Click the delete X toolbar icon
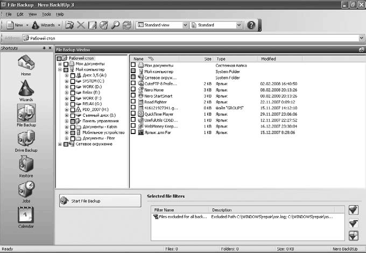Viewport: 366px width, 253px height. coord(81,25)
